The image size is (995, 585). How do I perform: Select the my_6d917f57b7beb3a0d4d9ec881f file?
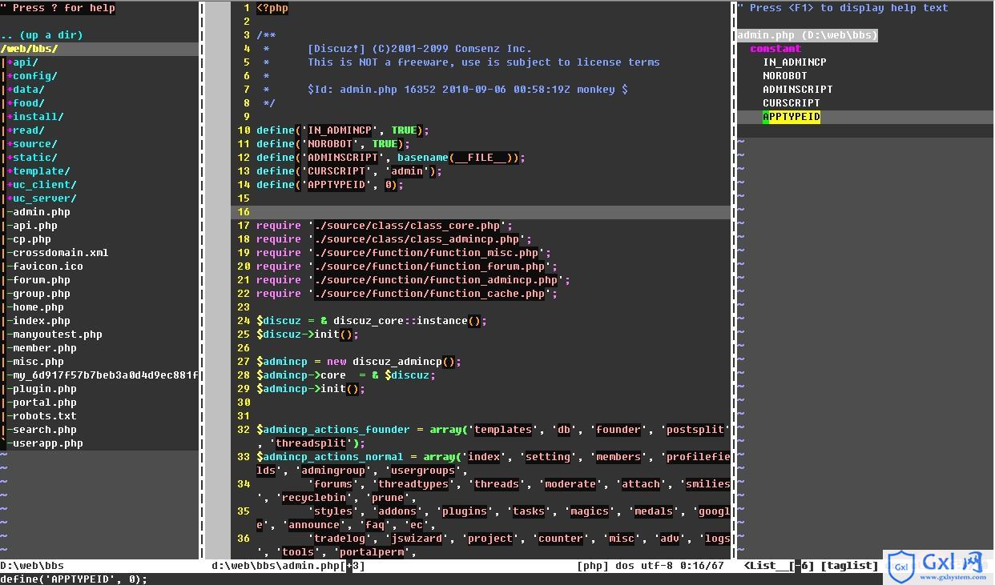106,375
